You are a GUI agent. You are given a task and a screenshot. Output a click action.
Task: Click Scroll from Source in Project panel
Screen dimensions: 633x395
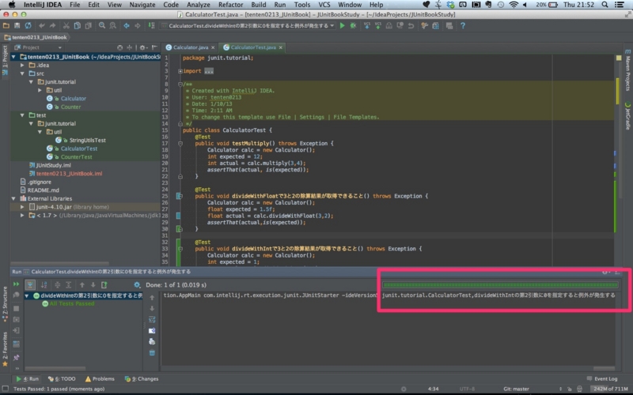pos(119,47)
